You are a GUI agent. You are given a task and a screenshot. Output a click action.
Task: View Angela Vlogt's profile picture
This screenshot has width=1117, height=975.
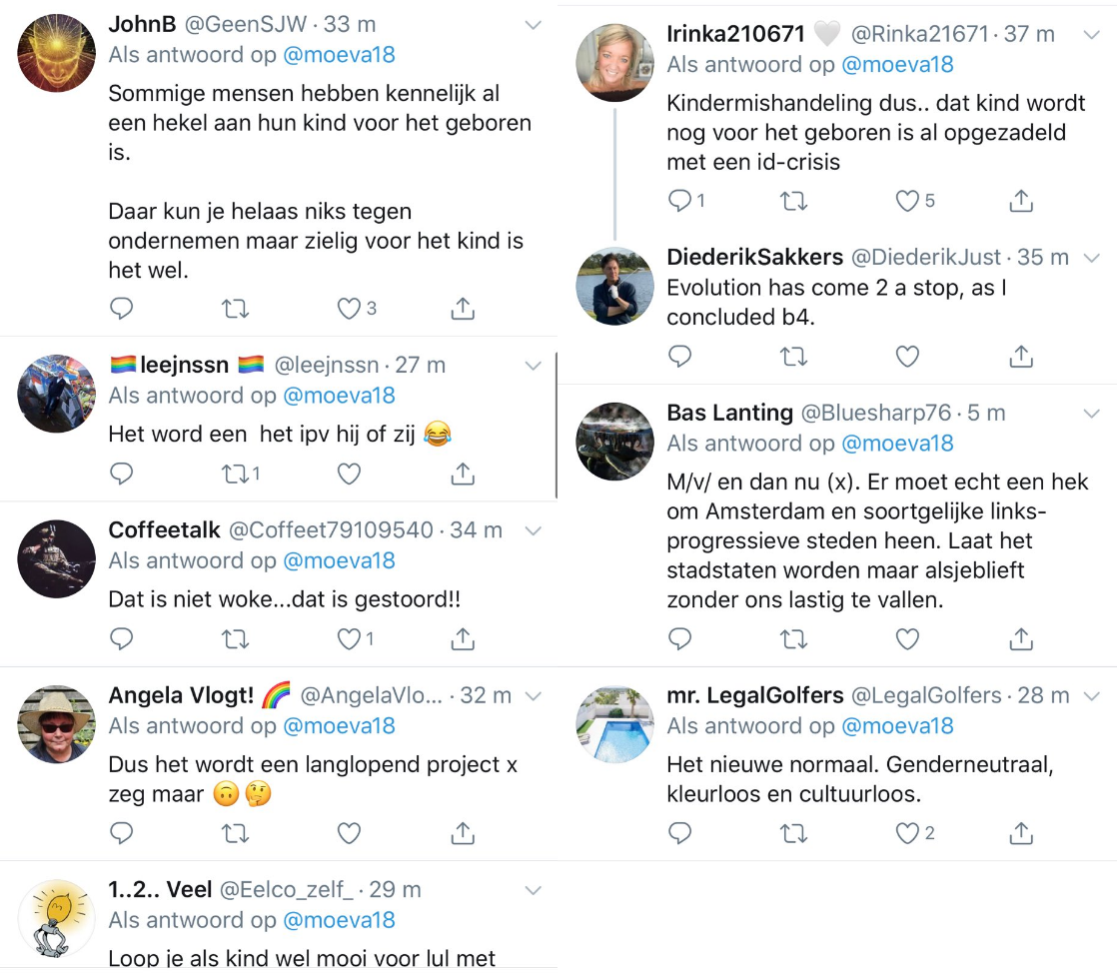tap(56, 724)
